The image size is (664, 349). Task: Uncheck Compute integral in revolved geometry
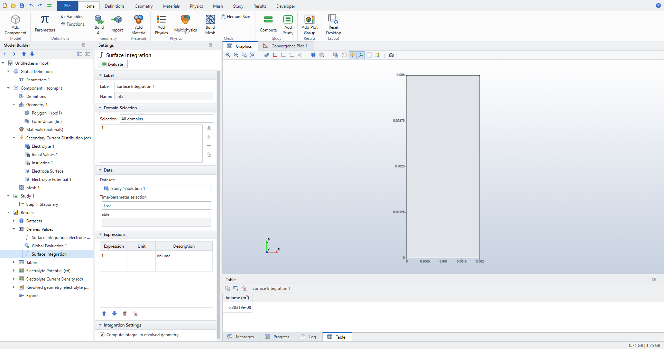tap(102, 334)
